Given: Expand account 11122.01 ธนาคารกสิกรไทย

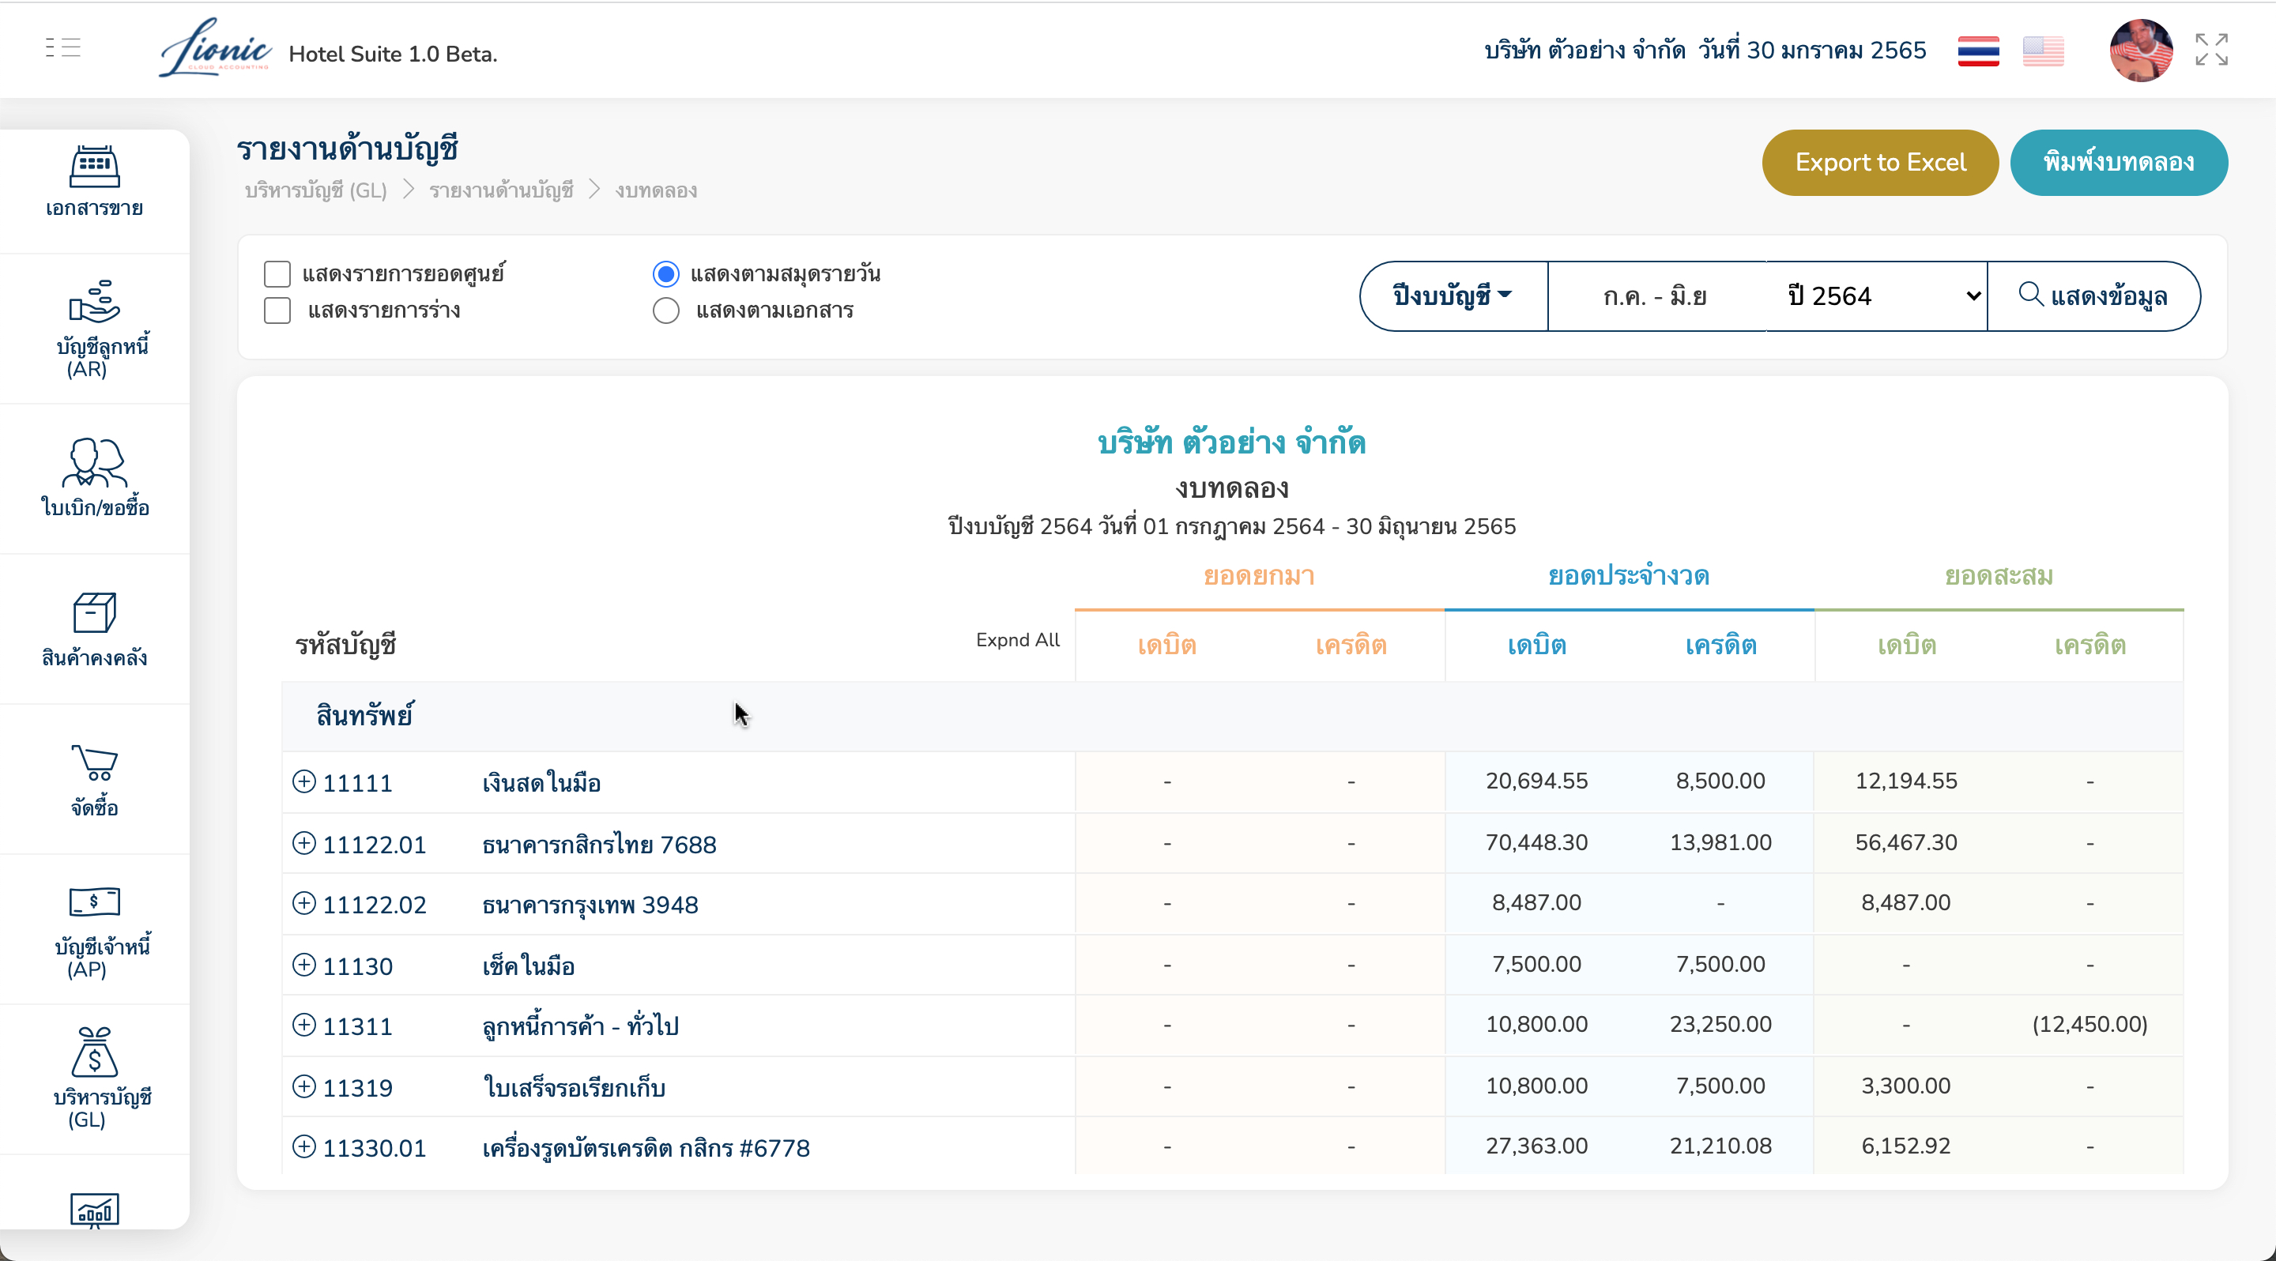Looking at the screenshot, I should [x=304, y=843].
